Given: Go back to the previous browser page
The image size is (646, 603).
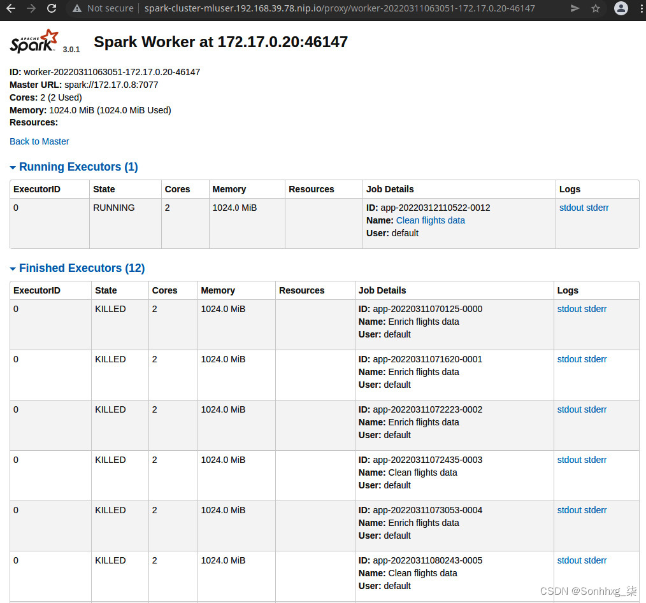Looking at the screenshot, I should (11, 8).
